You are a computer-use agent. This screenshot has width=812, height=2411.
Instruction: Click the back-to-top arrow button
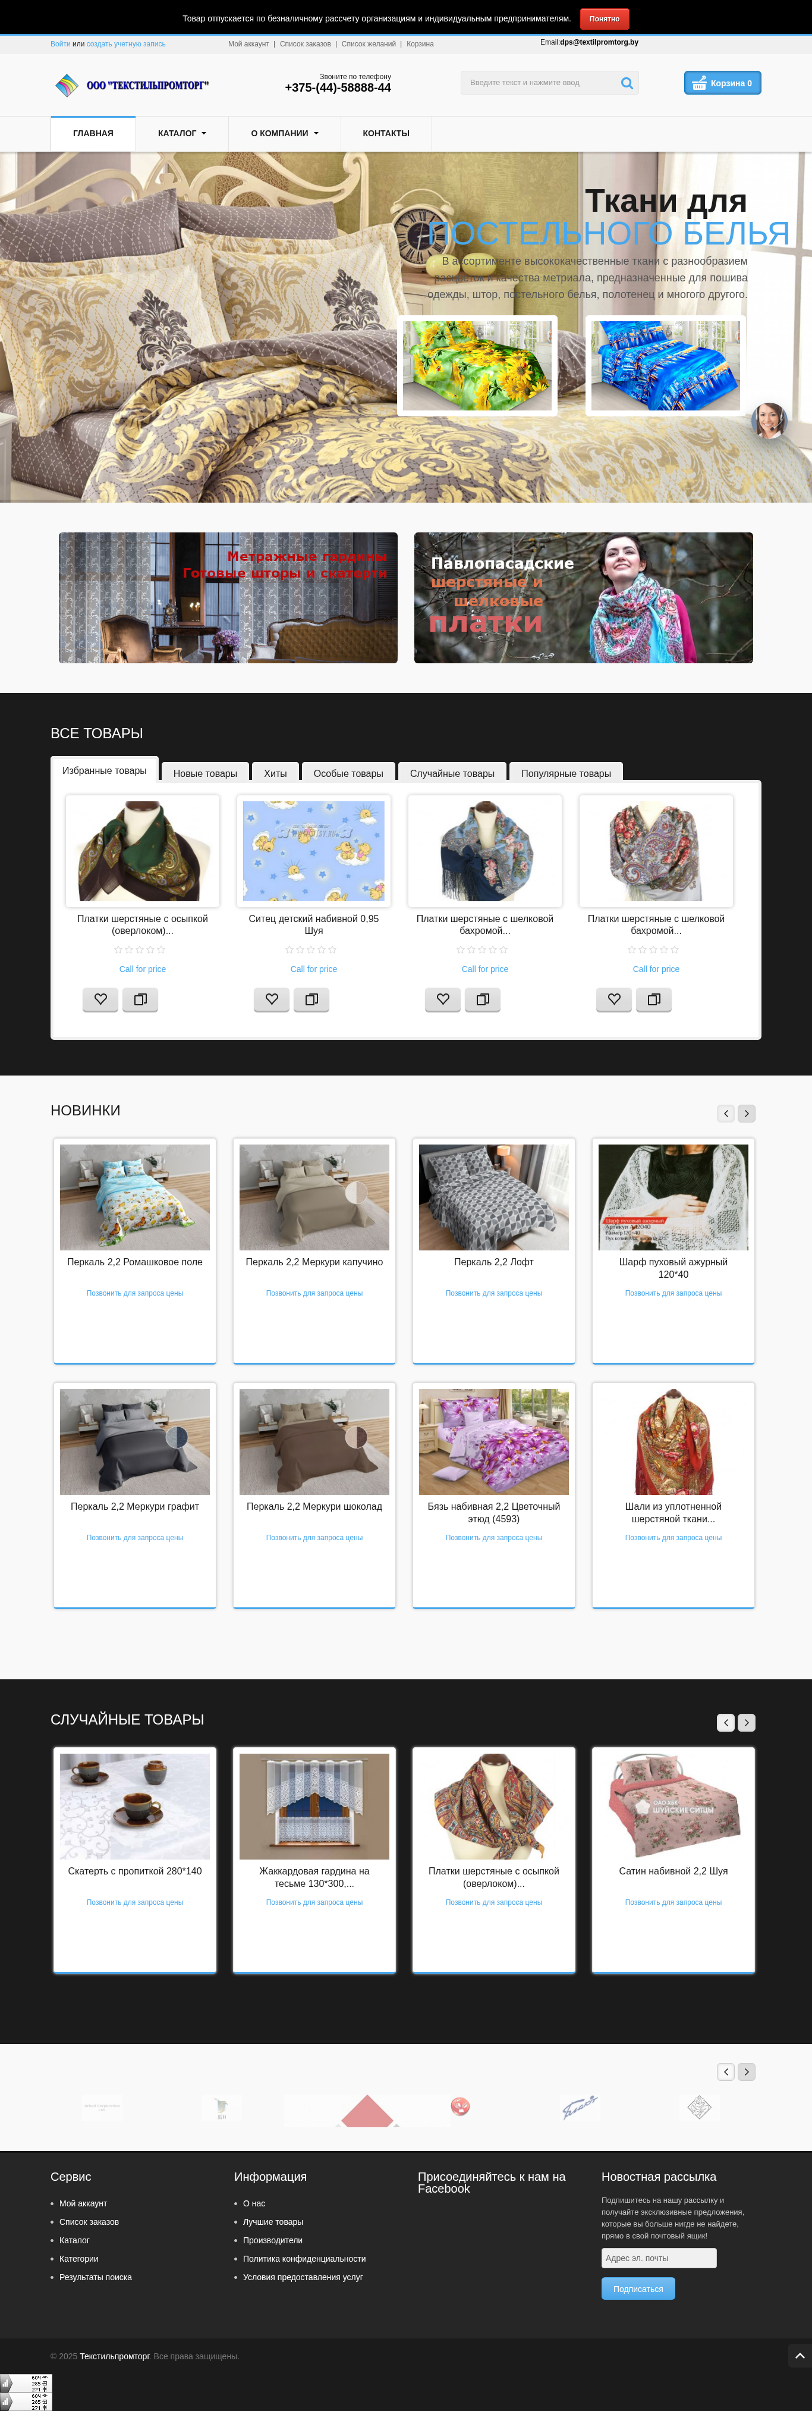point(799,2355)
